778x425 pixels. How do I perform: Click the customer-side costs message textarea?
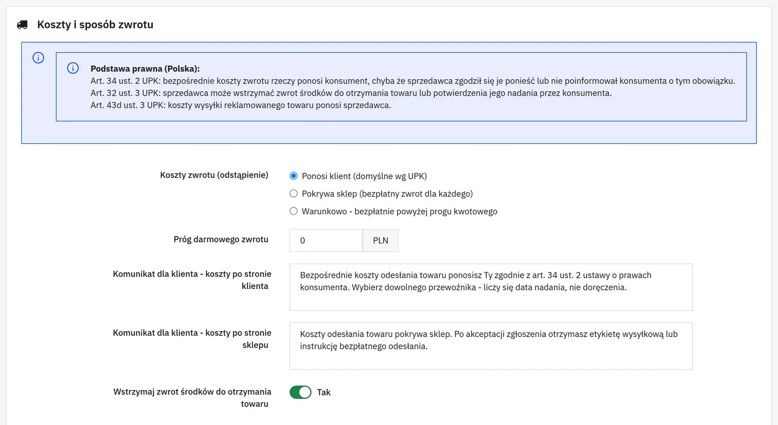[x=491, y=287]
